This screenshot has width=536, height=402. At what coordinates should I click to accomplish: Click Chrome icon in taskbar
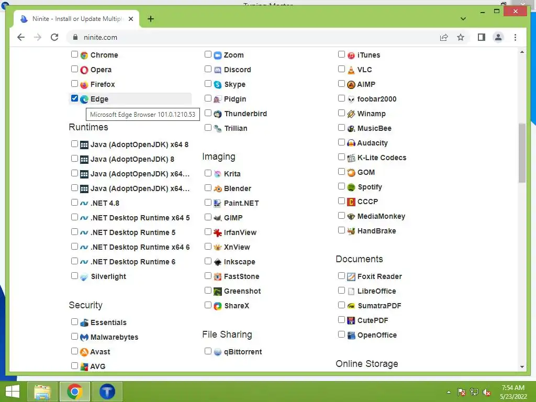pos(74,392)
